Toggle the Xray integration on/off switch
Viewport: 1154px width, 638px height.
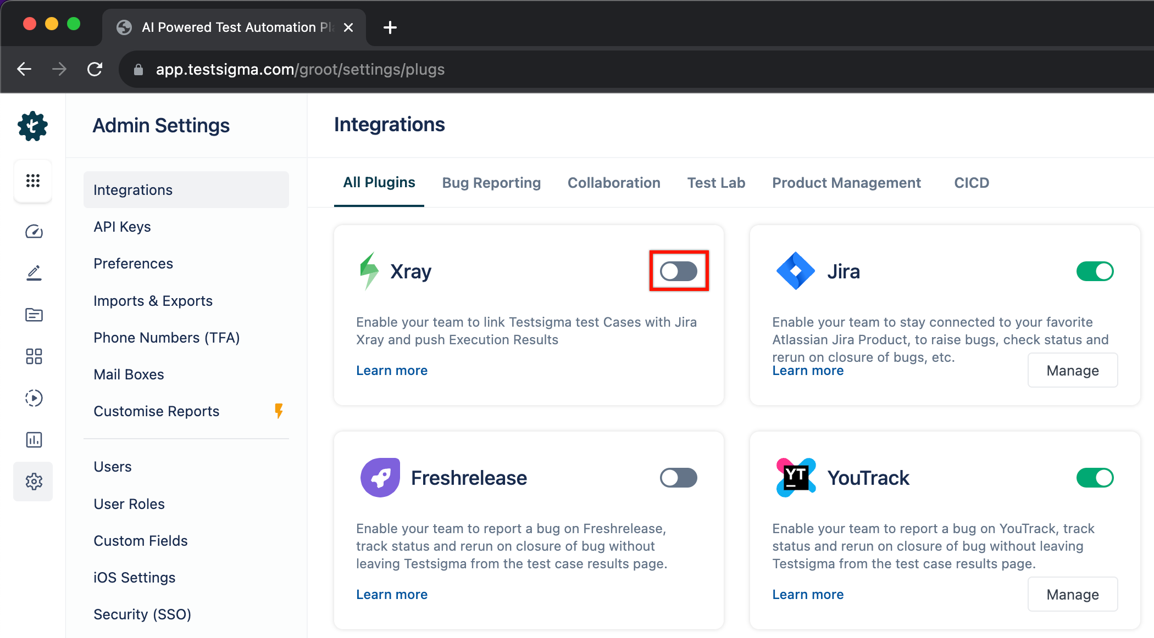(x=679, y=271)
